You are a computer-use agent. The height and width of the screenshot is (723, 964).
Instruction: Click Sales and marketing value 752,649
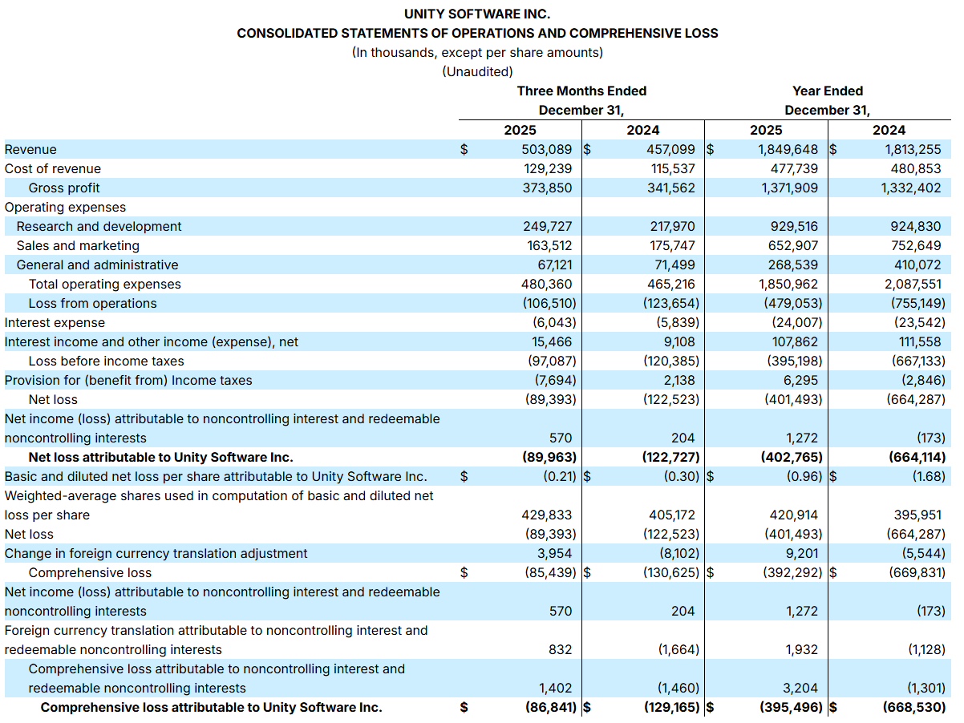916,245
